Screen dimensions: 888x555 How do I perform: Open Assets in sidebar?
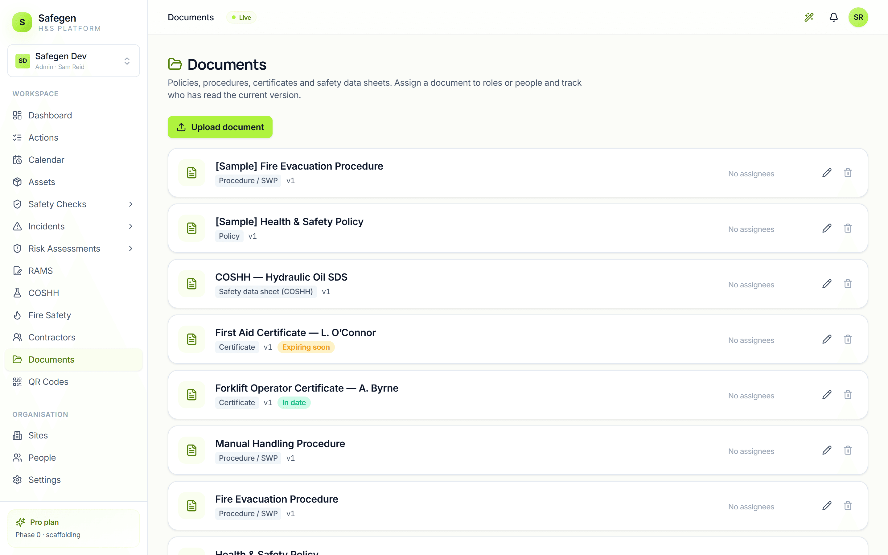point(74,182)
